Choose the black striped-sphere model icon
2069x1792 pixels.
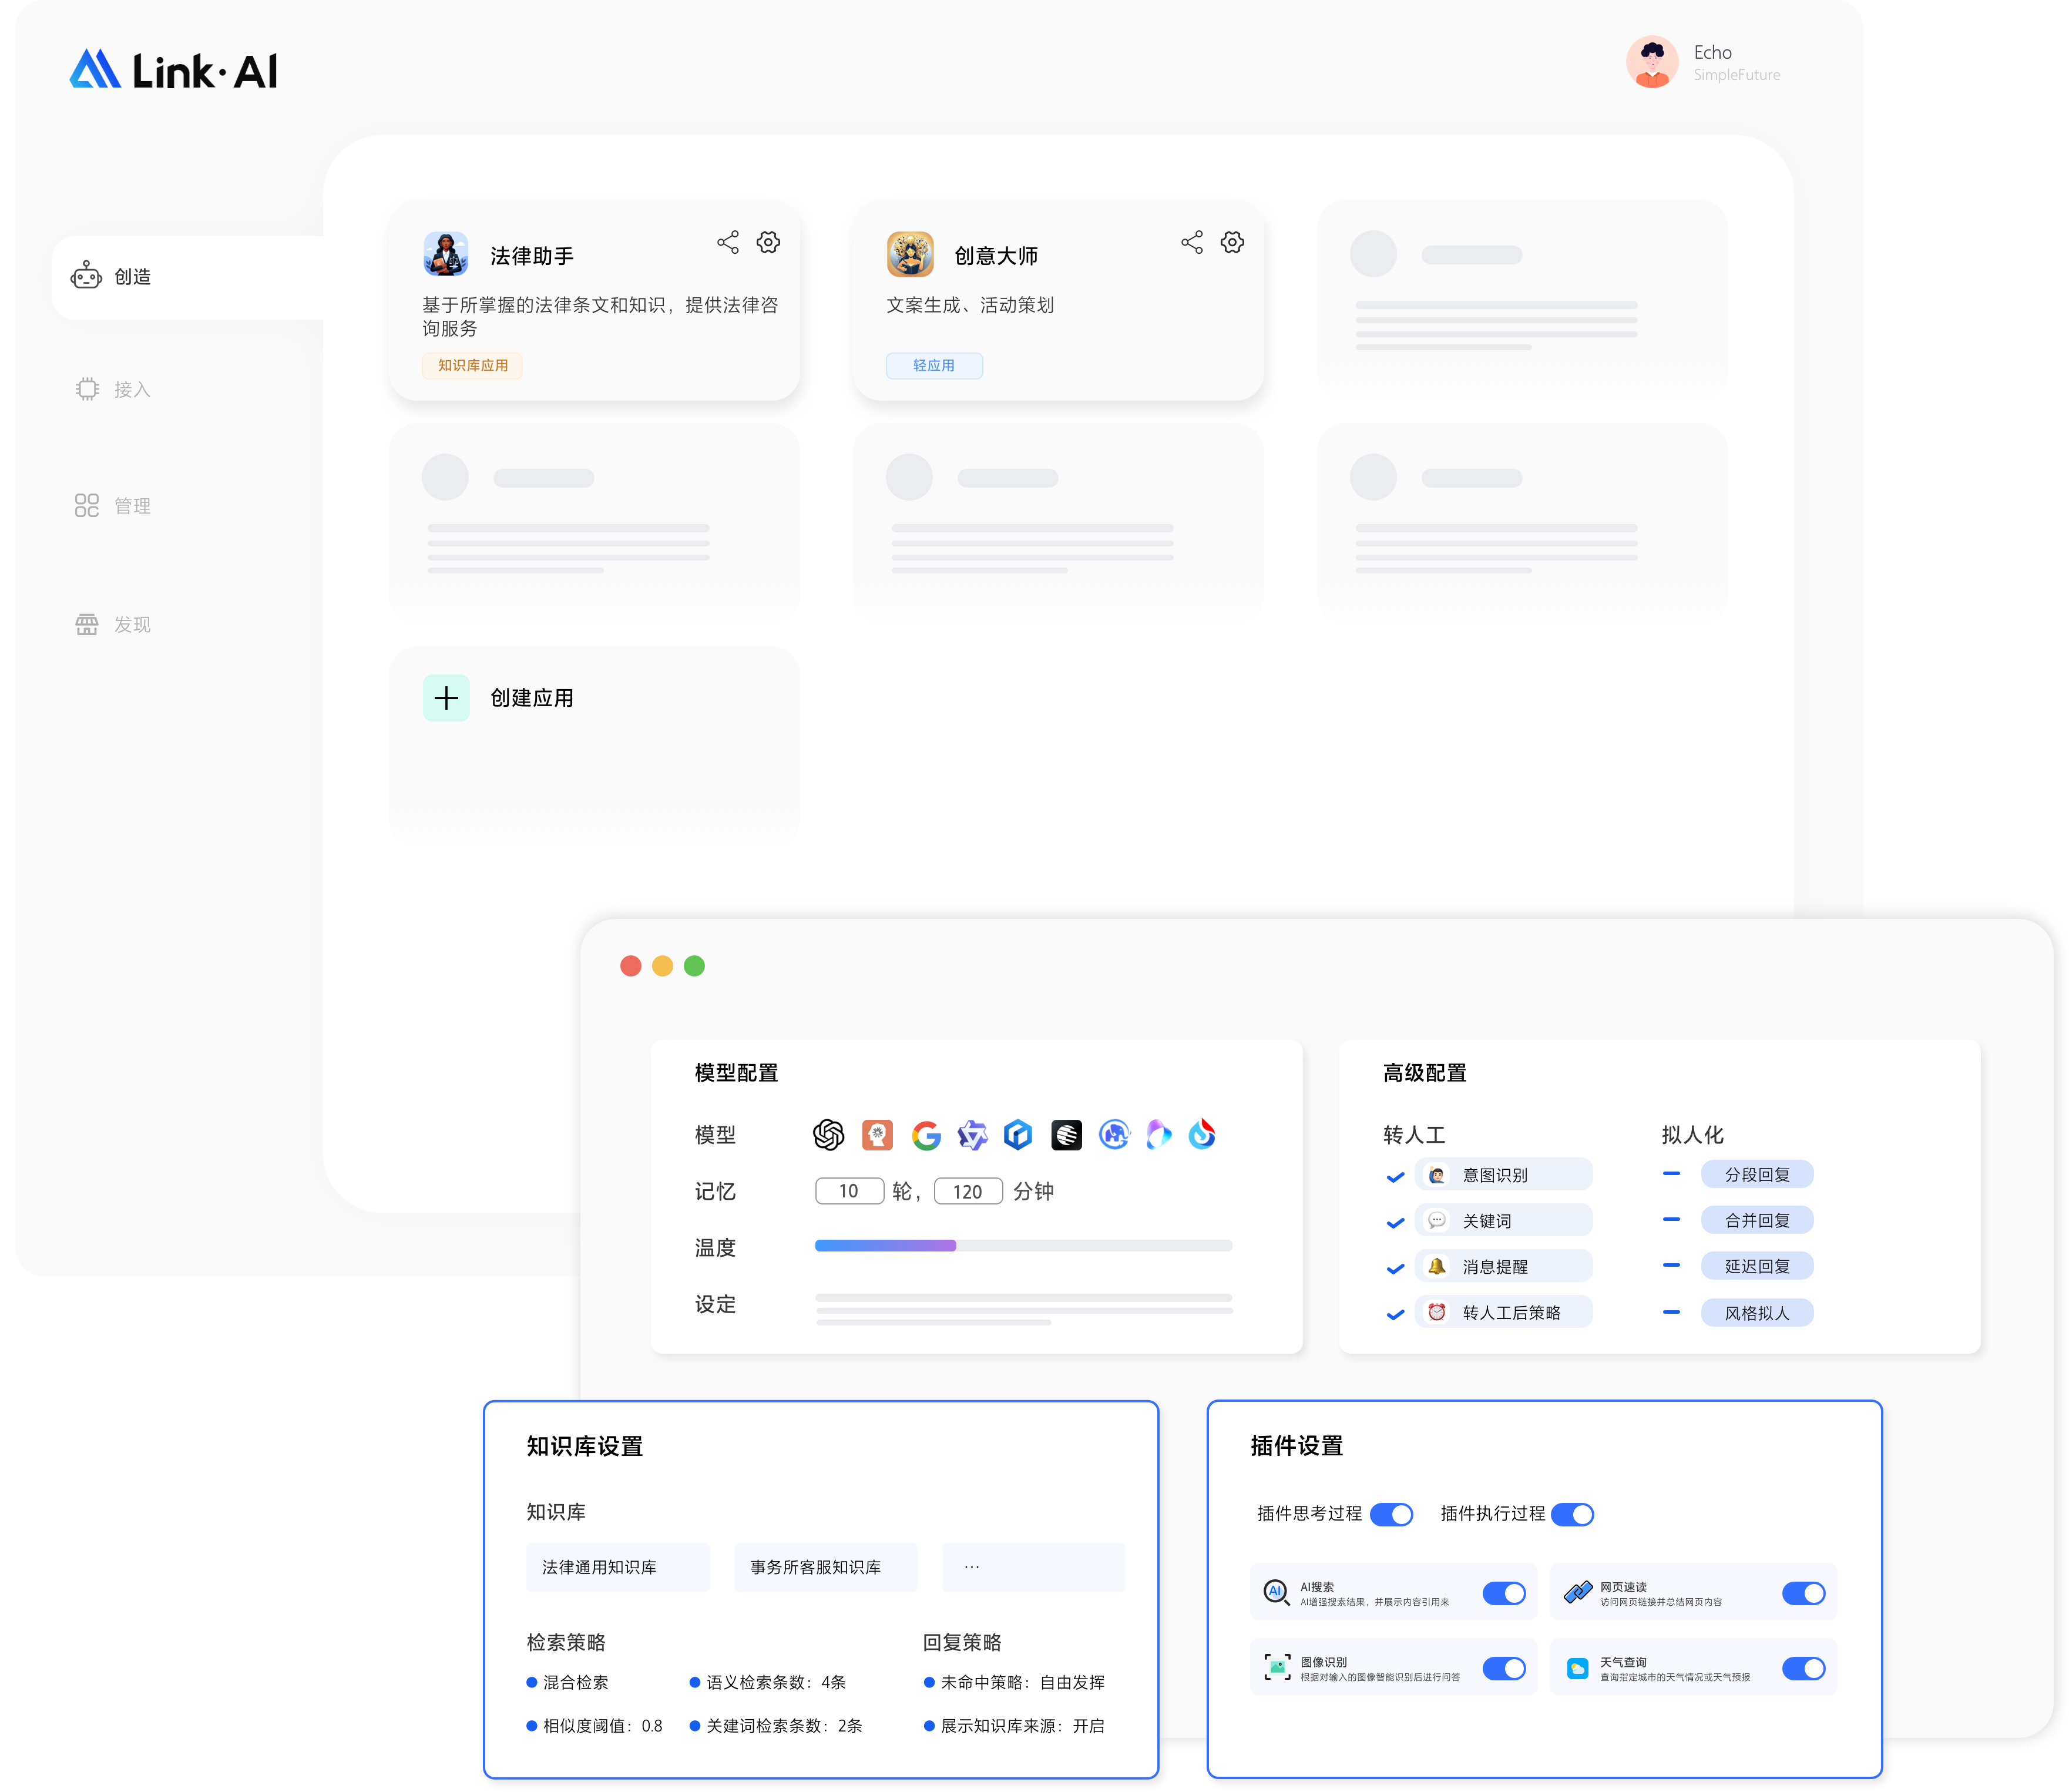1066,1134
